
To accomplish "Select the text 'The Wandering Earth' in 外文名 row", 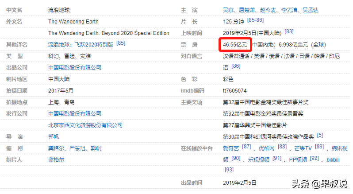I will [73, 22].
